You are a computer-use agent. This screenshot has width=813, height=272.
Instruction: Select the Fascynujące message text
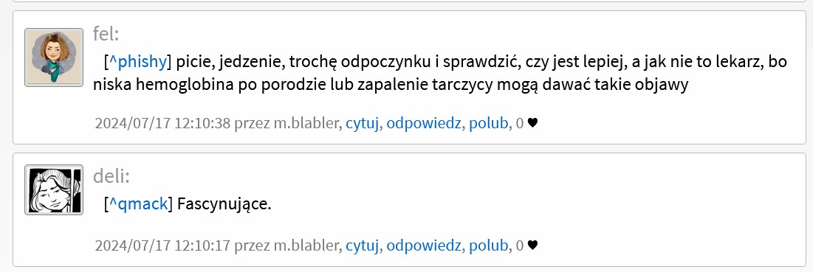click(224, 203)
